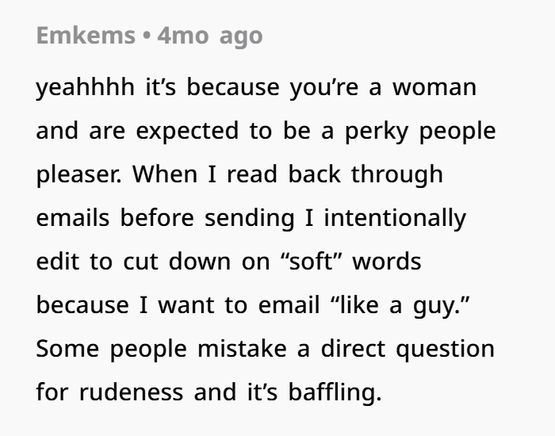Click the word words after soft
Viewport: 555px width, 436px height.
387,261
